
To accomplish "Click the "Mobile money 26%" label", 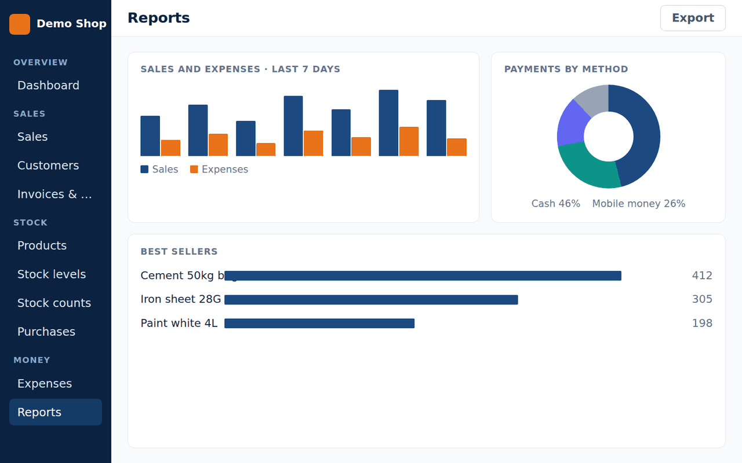I will tap(639, 204).
